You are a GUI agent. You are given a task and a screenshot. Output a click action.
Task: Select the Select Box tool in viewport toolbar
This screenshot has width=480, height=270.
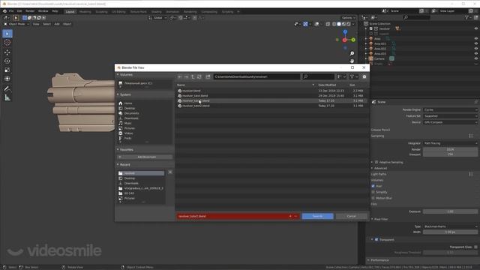[x=7, y=34]
